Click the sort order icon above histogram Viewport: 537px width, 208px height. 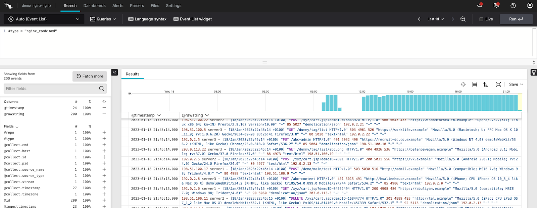point(486,85)
